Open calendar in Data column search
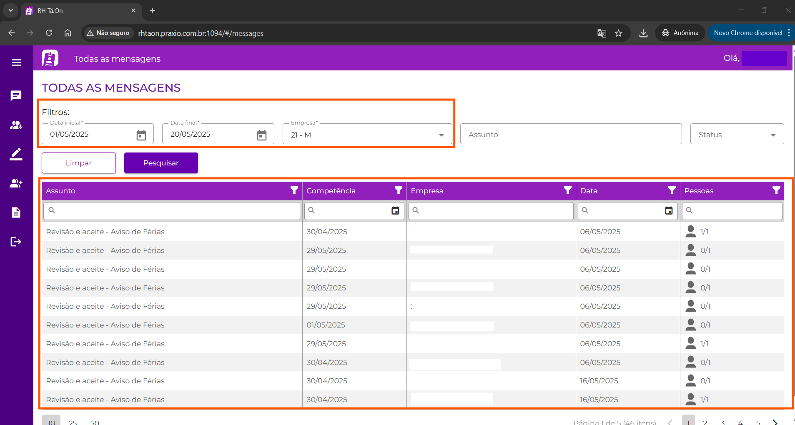795x425 pixels. pyautogui.click(x=669, y=211)
